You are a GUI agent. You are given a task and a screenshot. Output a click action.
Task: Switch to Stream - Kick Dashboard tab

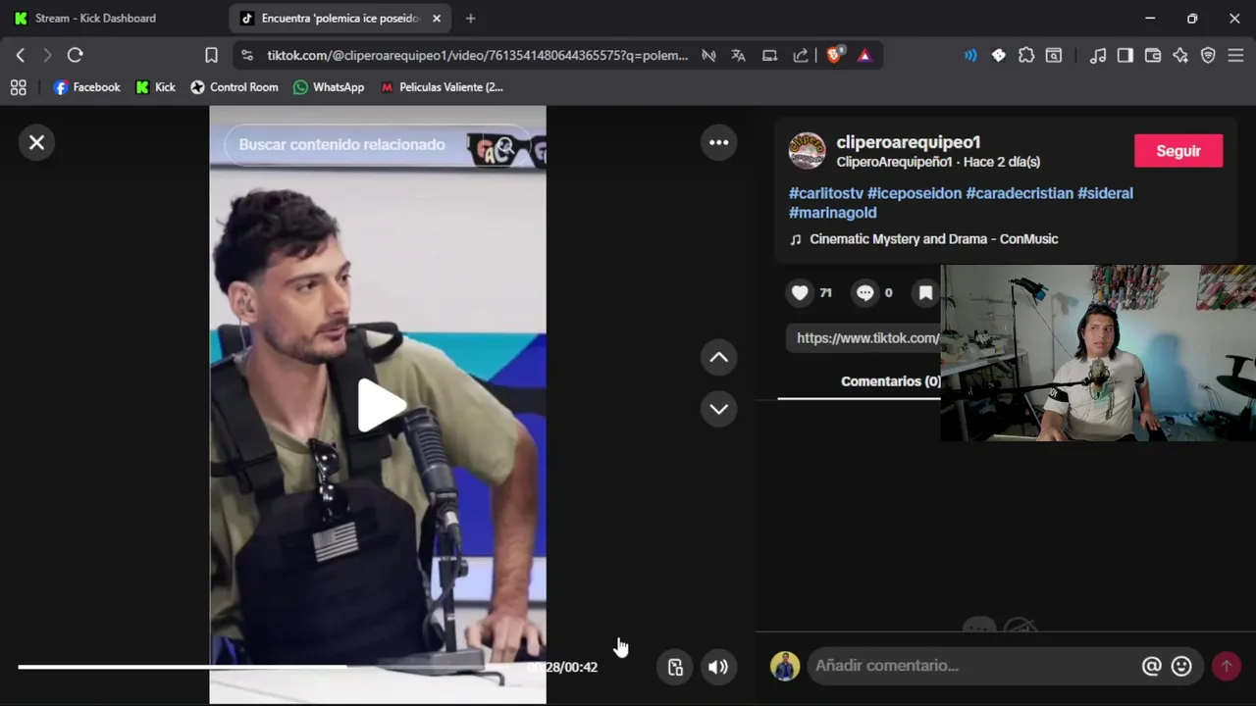pyautogui.click(x=95, y=19)
